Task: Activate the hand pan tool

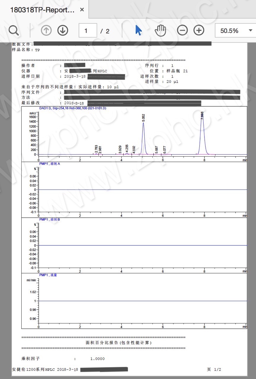Action: coord(161,30)
